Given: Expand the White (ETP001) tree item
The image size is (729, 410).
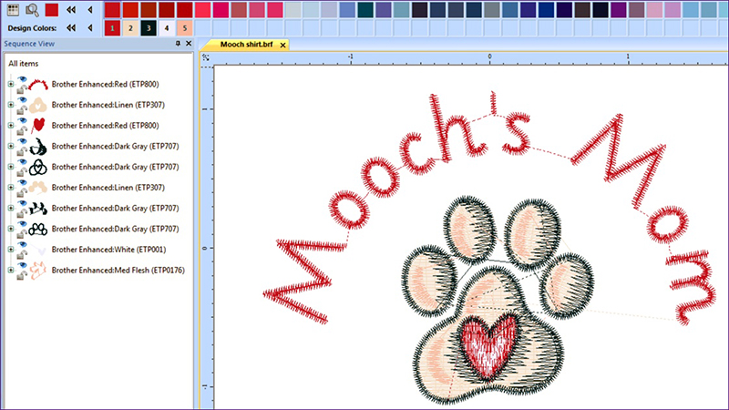Looking at the screenshot, I should click(10, 249).
